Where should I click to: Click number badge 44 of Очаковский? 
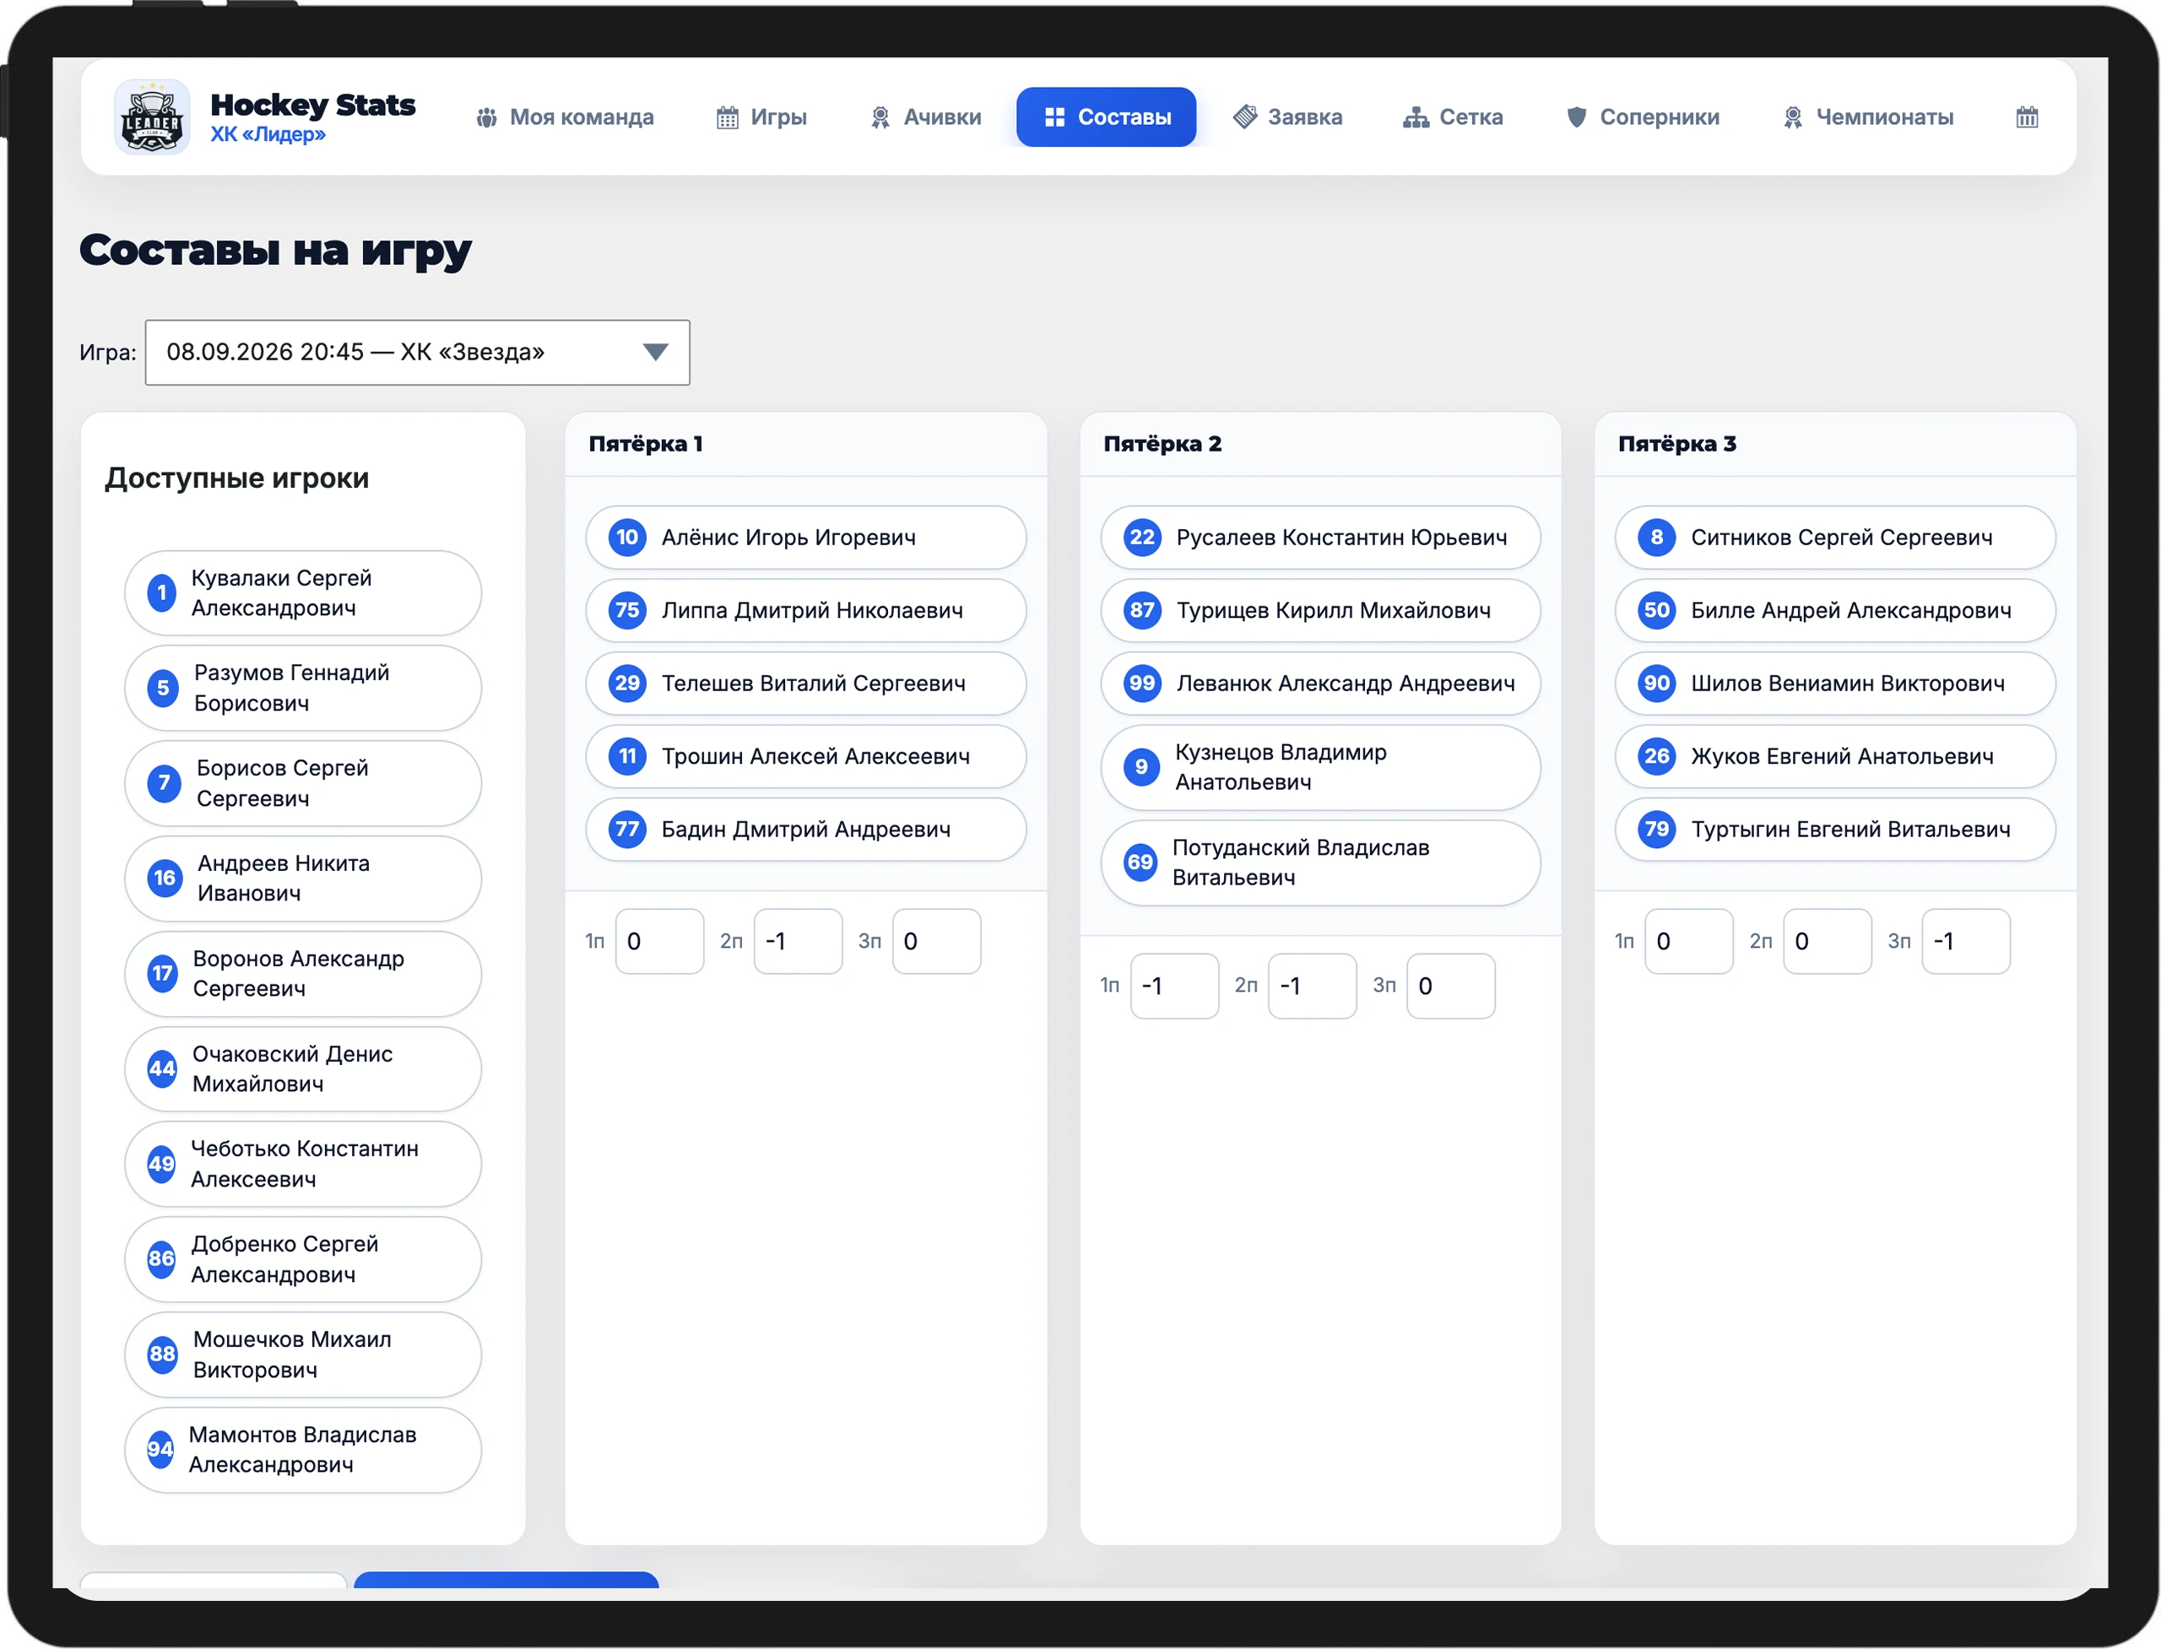[x=162, y=1068]
